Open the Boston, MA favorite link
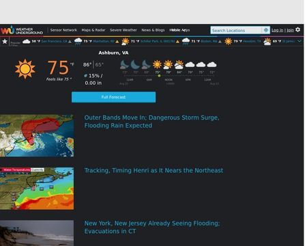The height and width of the screenshot is (246, 307). 209,42
